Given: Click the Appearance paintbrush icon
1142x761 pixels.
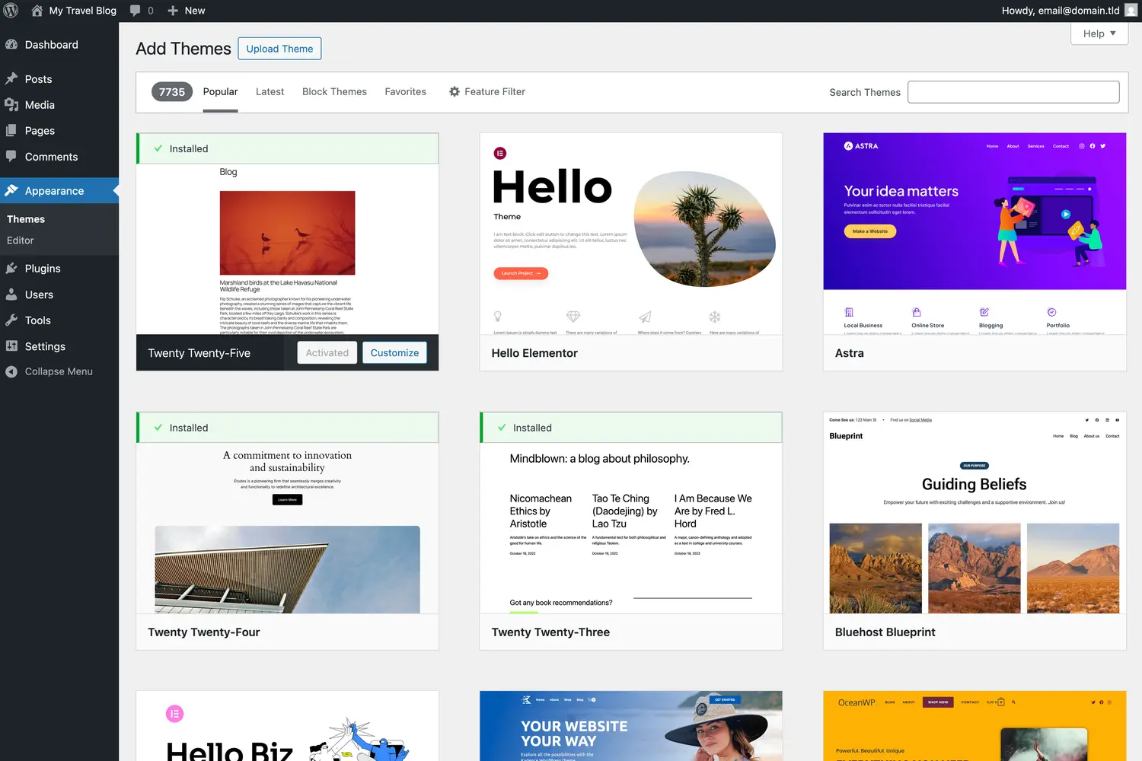Looking at the screenshot, I should coord(11,191).
